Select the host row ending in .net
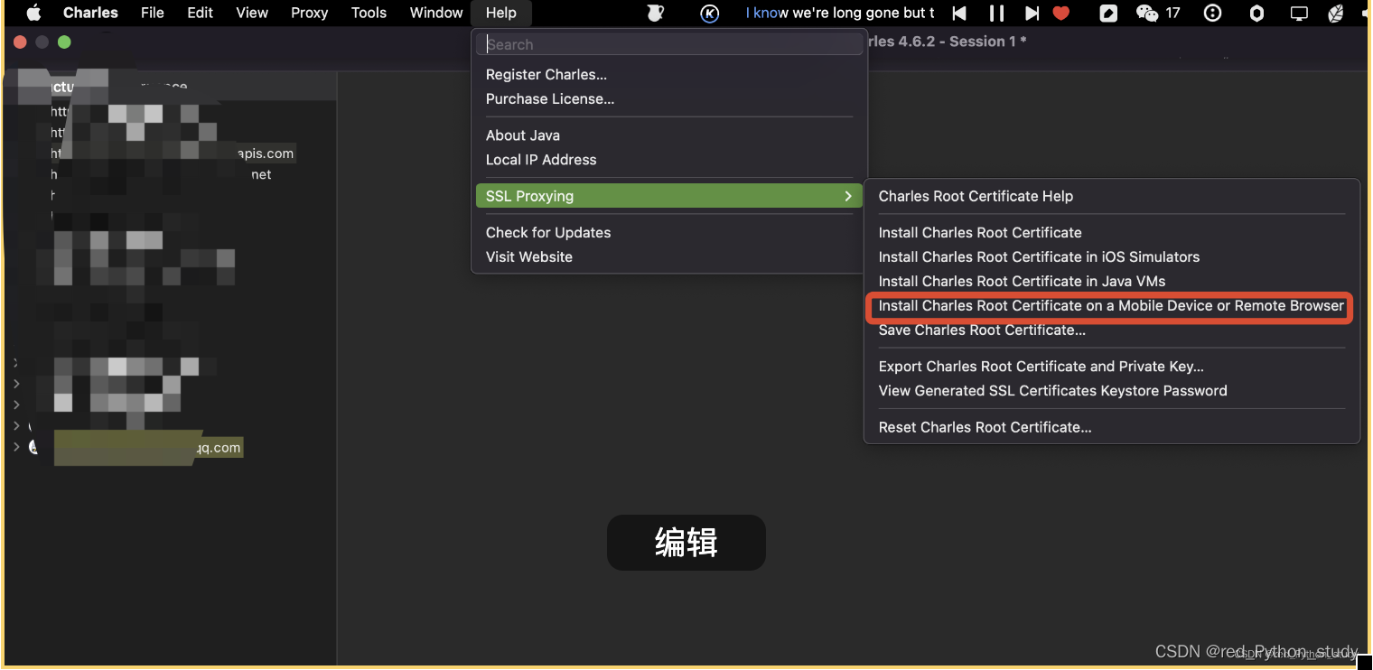Viewport: 1373px width, 670px height. [x=162, y=174]
